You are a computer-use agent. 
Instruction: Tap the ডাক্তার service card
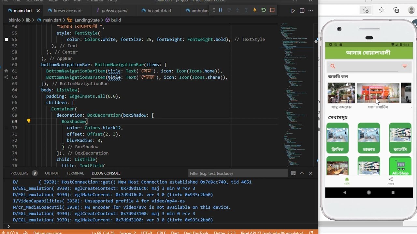pyautogui.click(x=369, y=138)
